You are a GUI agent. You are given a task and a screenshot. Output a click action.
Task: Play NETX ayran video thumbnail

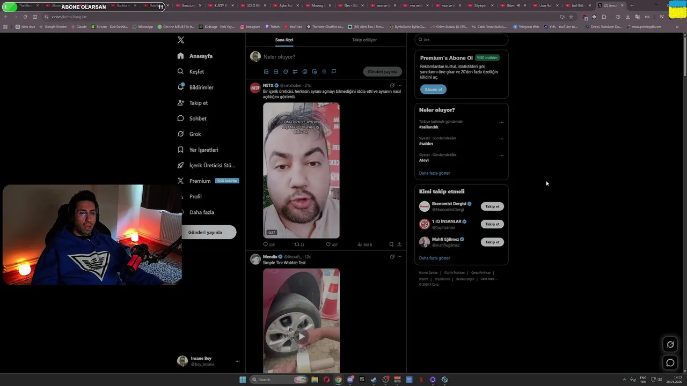click(x=301, y=170)
